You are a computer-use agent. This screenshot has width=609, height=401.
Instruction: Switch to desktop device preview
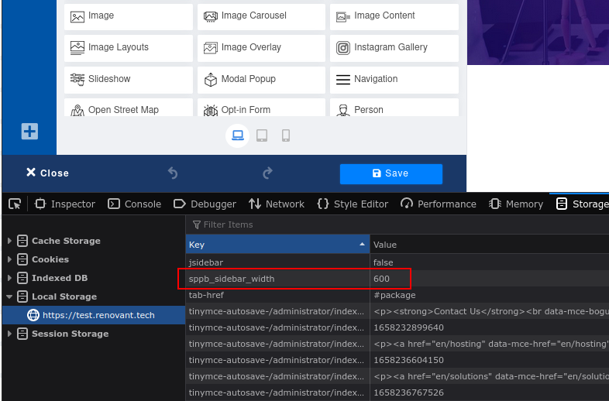238,135
